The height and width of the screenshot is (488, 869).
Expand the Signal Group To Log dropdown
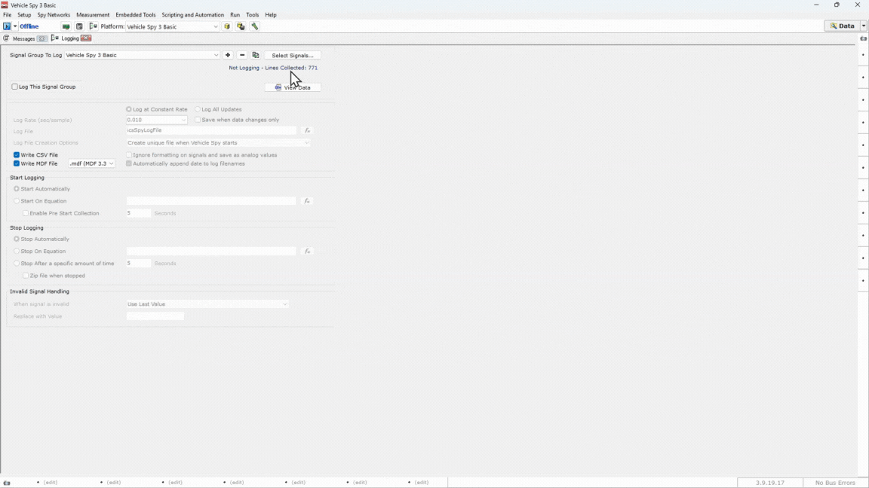[216, 55]
